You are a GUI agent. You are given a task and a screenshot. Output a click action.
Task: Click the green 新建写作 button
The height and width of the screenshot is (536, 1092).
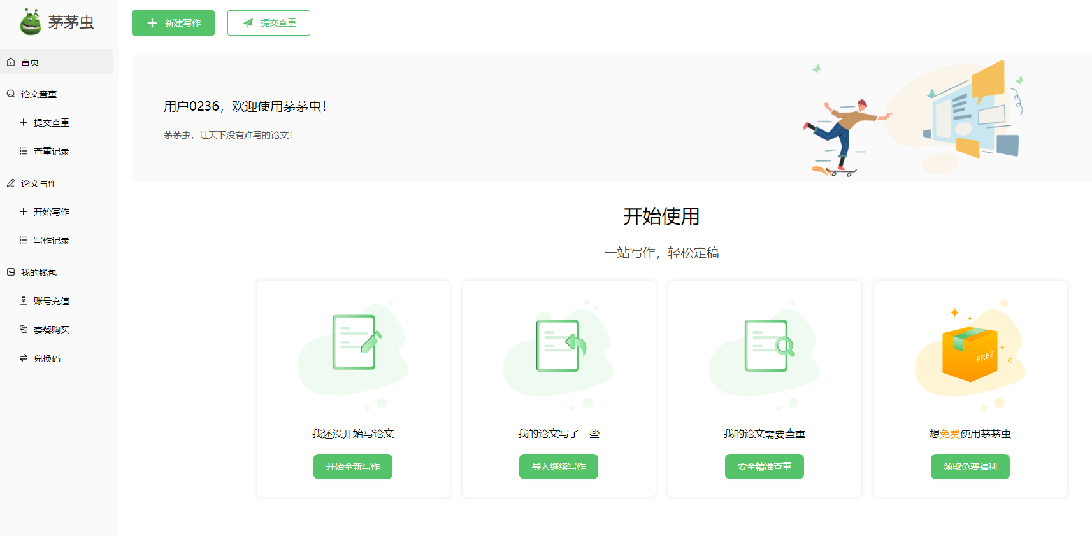pos(173,23)
